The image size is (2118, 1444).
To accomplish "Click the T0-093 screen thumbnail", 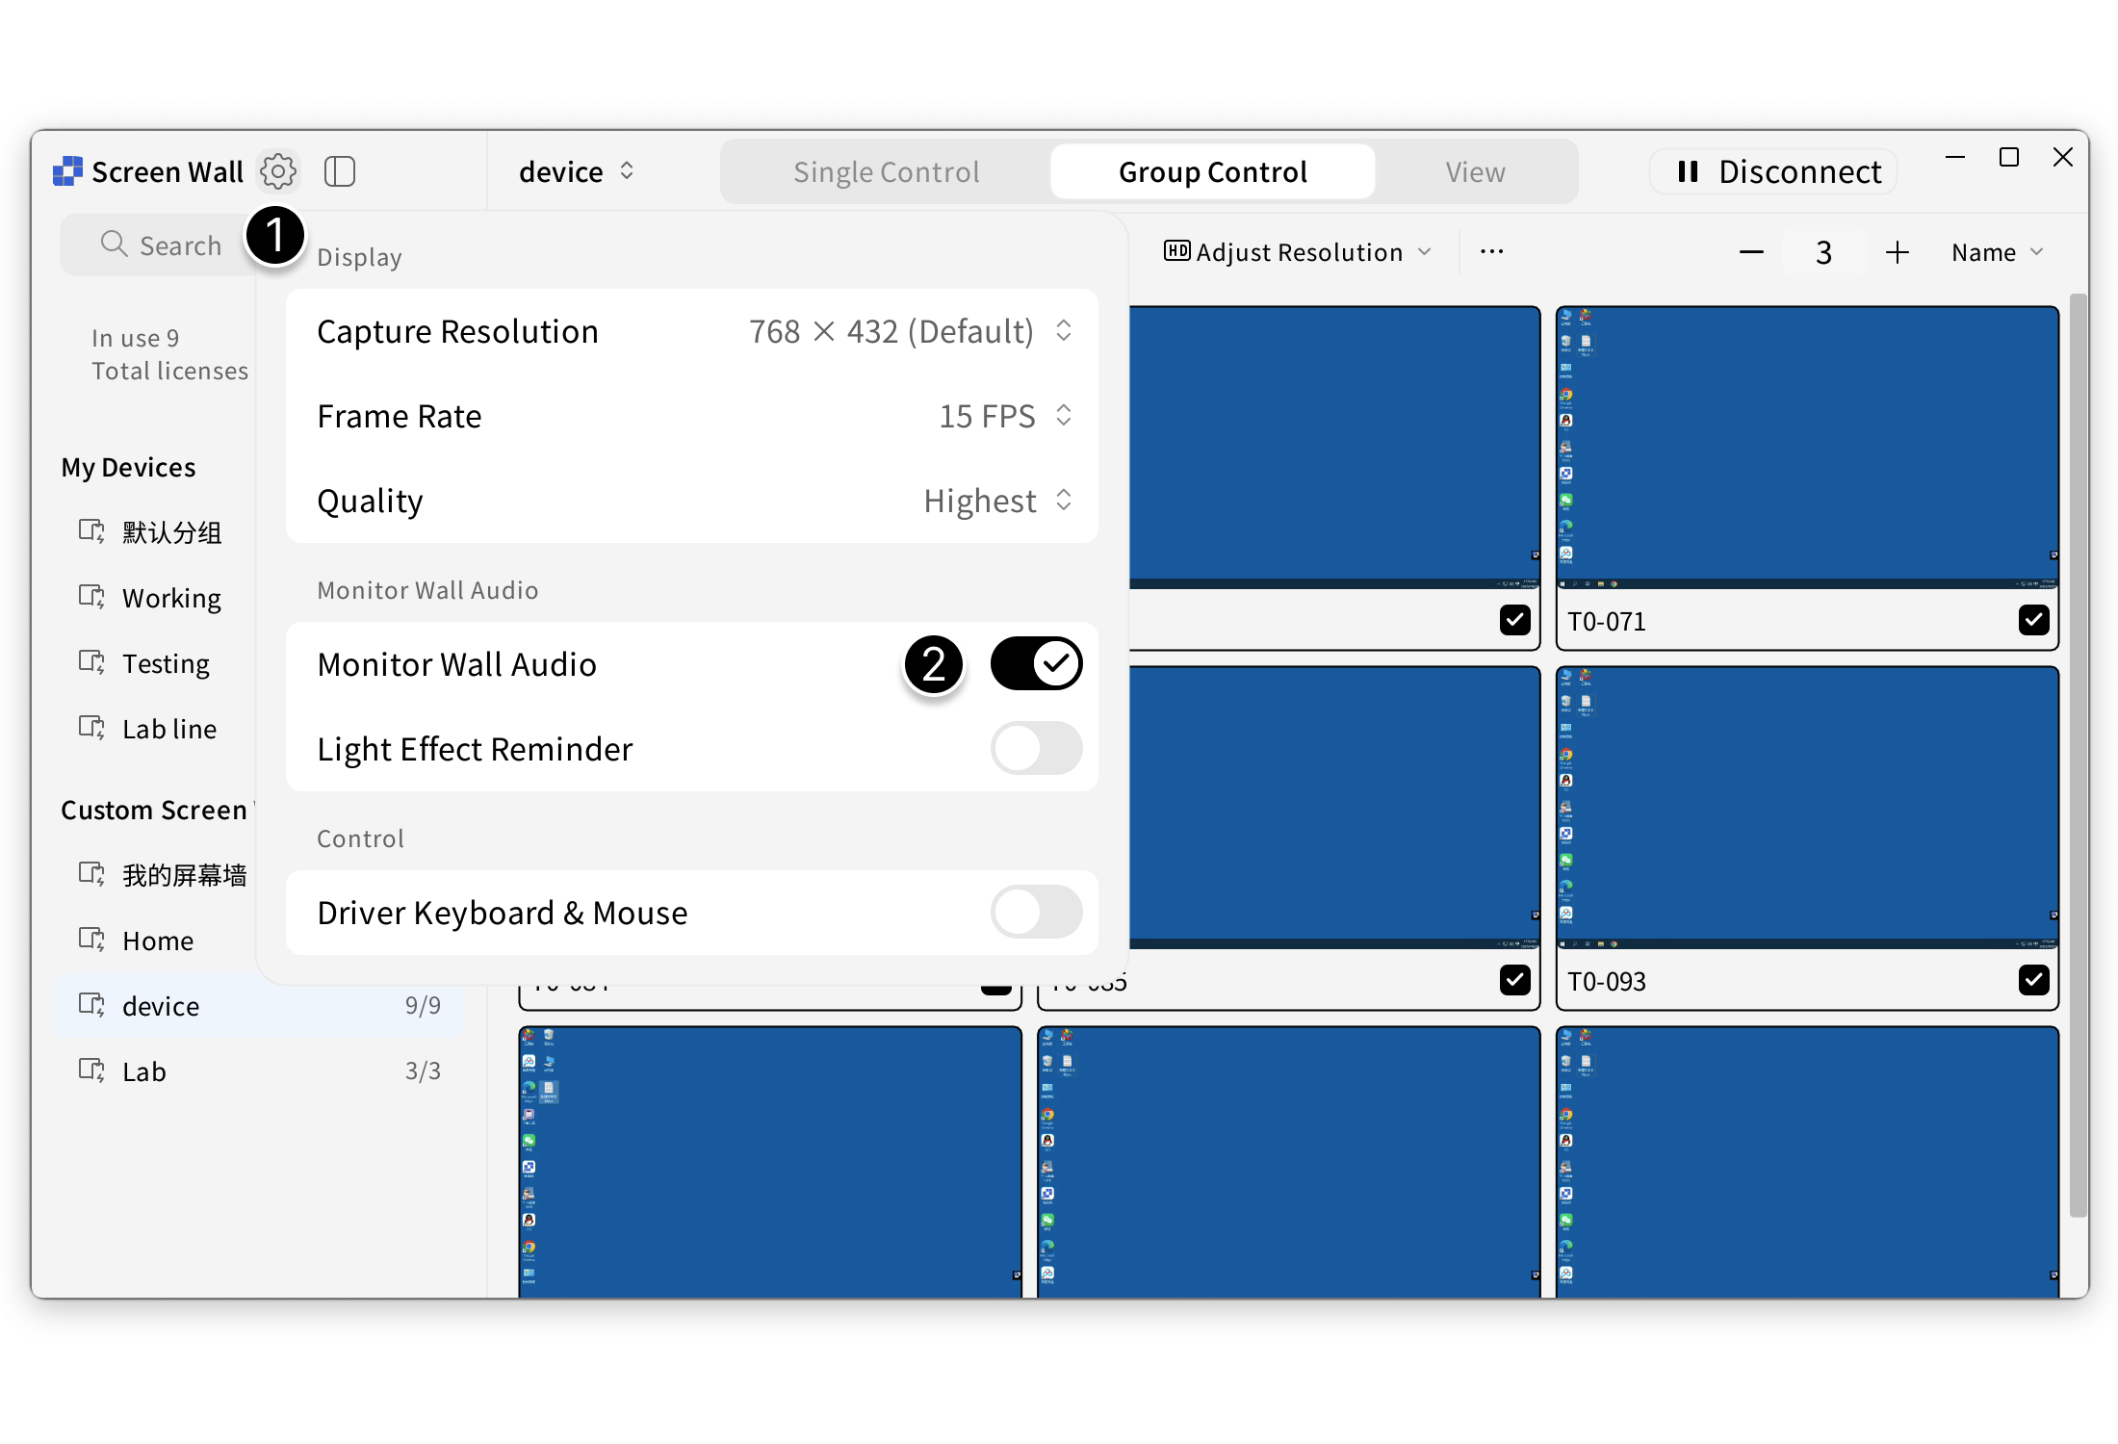I will [x=1807, y=809].
